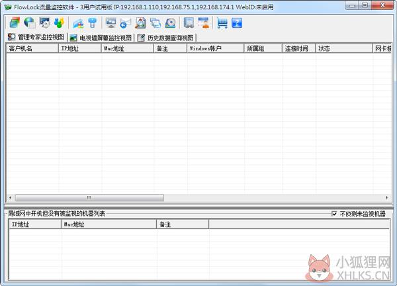Click the disc drive toolbar icon
This screenshot has height=286, width=397.
(x=171, y=23)
